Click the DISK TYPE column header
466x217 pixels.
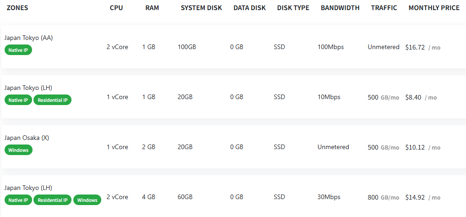pyautogui.click(x=293, y=8)
